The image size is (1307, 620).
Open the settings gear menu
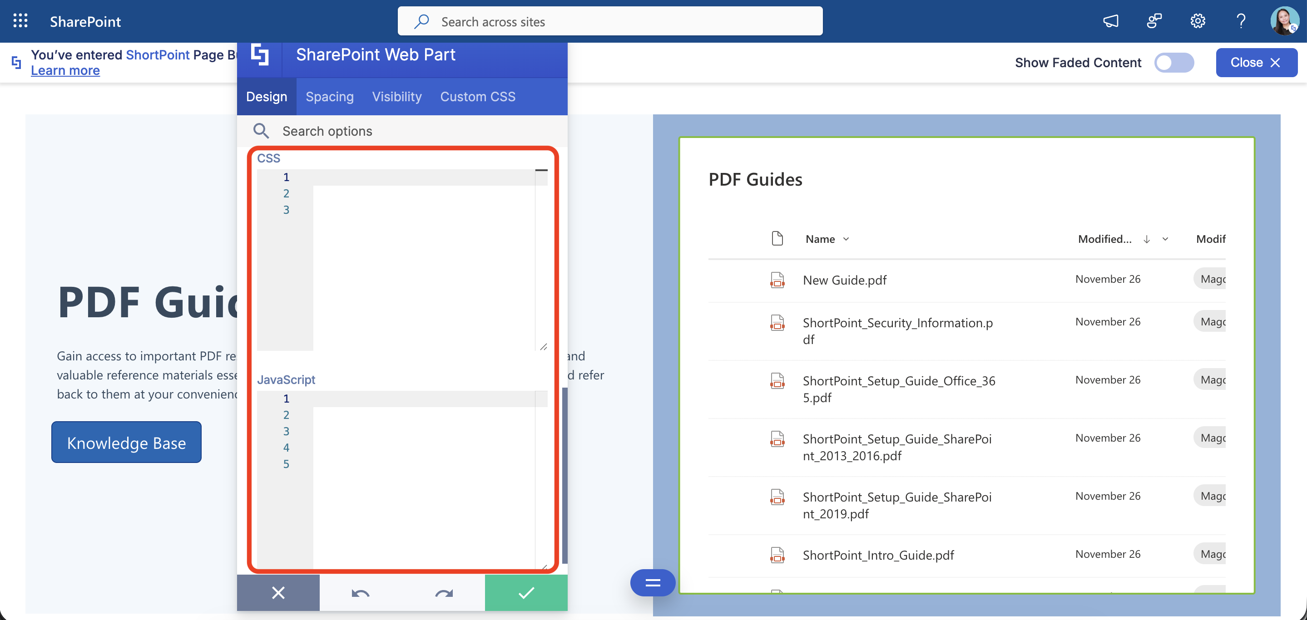coord(1198,21)
